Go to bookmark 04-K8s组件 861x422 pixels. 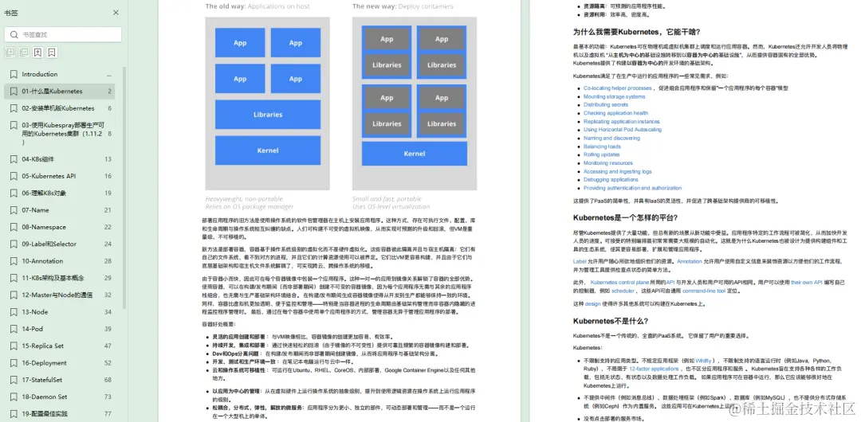59,159
